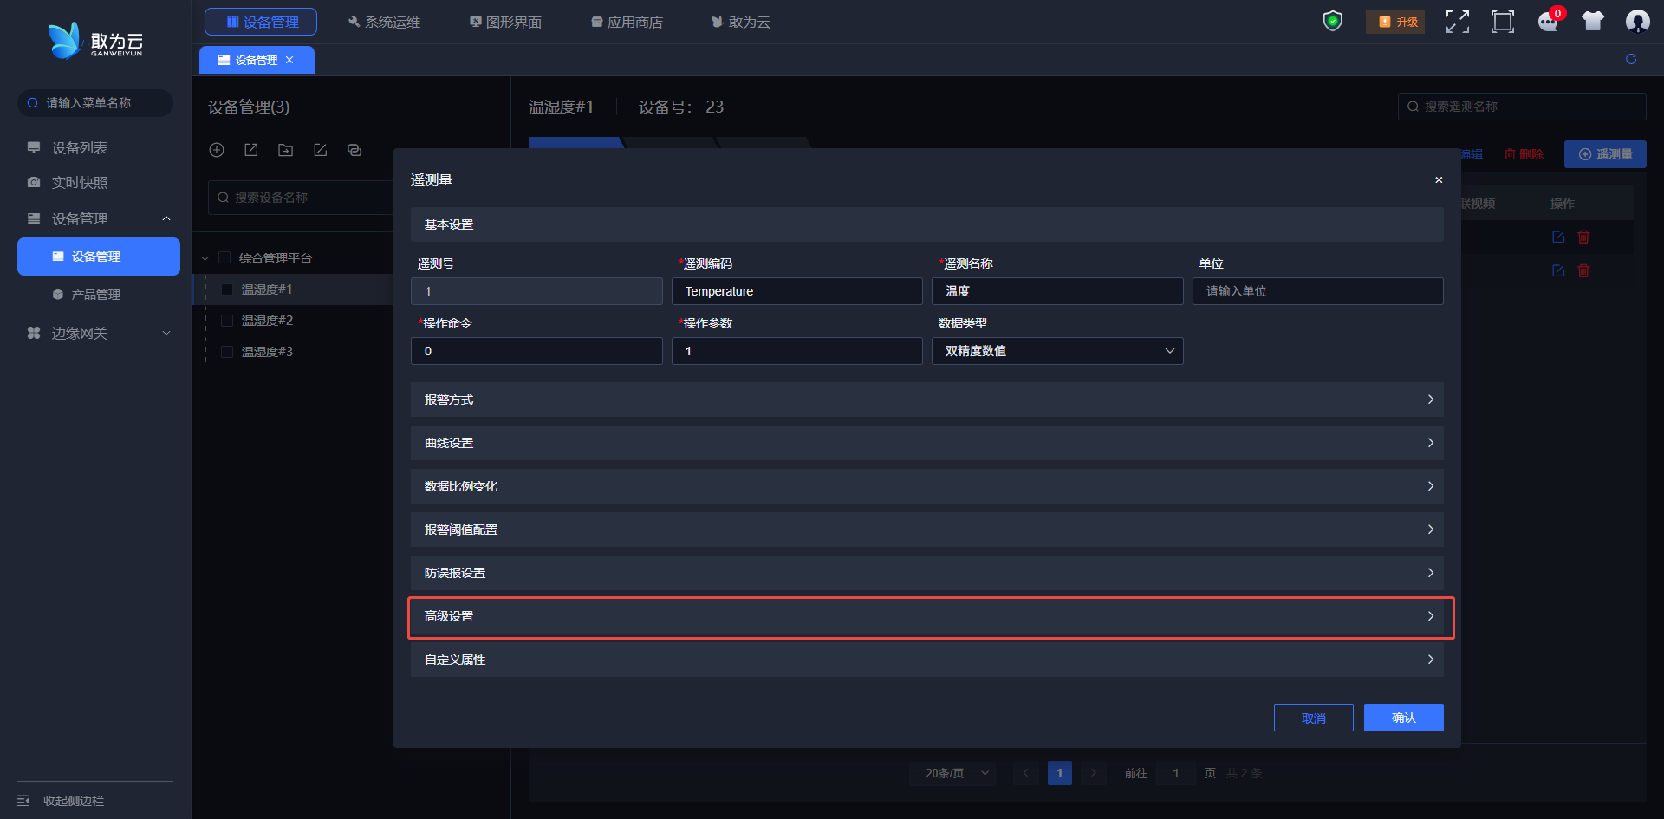
Task: Click the screen frame icon in header
Action: [1503, 22]
